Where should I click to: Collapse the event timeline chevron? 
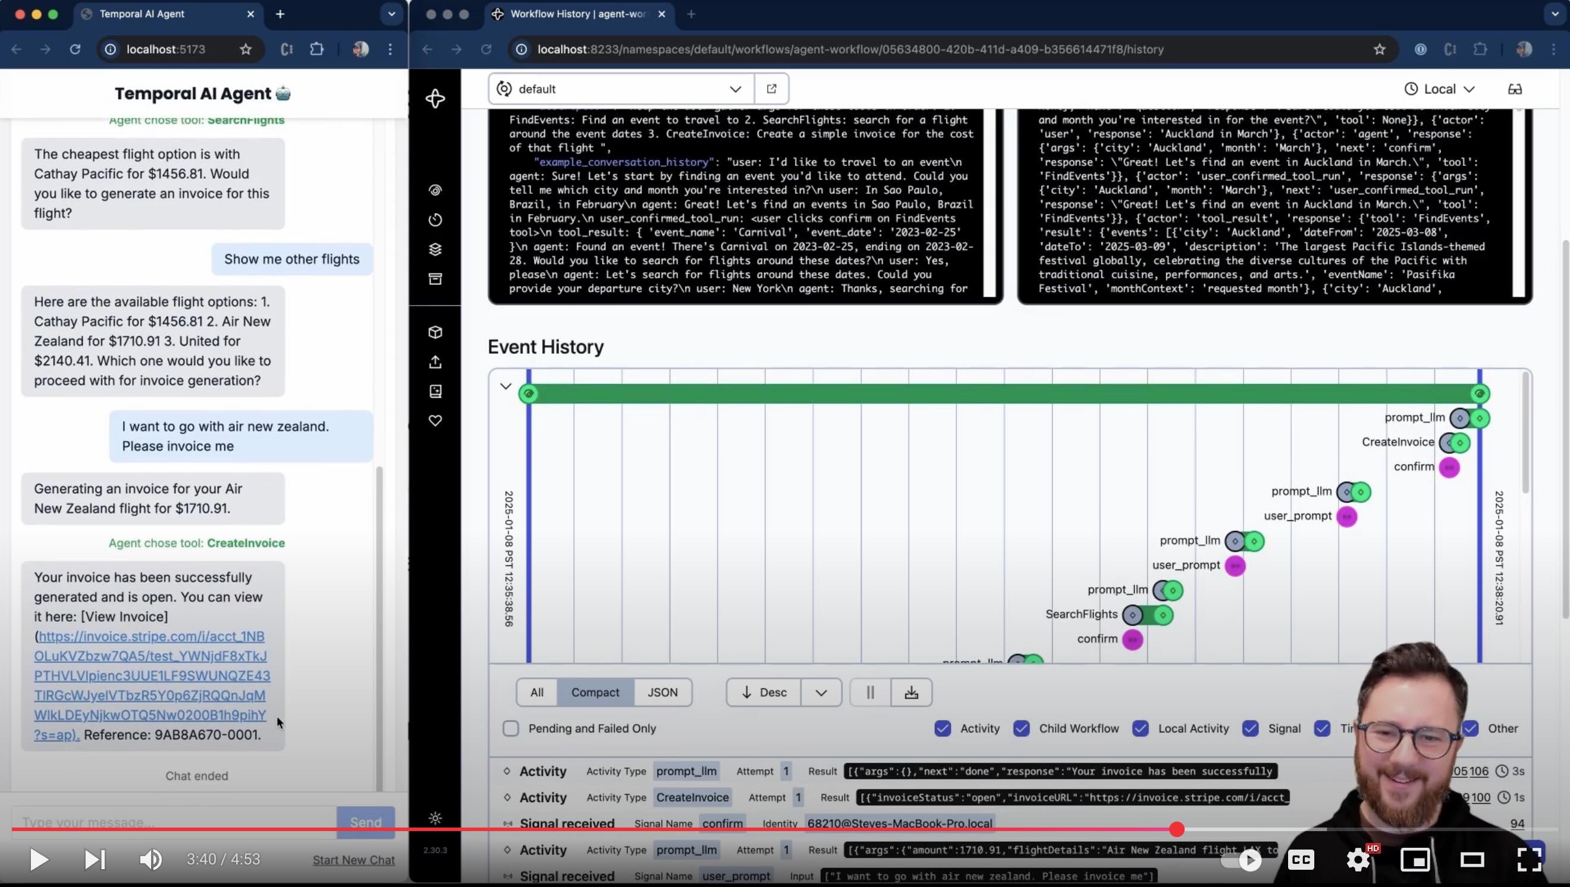(505, 386)
